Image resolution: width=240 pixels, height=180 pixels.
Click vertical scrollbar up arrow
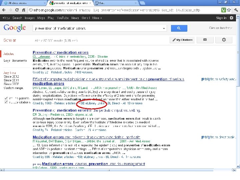[238, 16]
